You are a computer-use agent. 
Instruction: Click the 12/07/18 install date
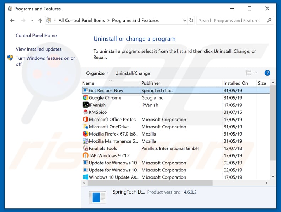(233, 148)
